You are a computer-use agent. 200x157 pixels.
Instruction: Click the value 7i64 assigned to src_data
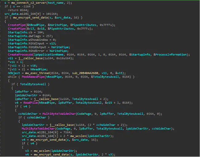click(67, 132)
